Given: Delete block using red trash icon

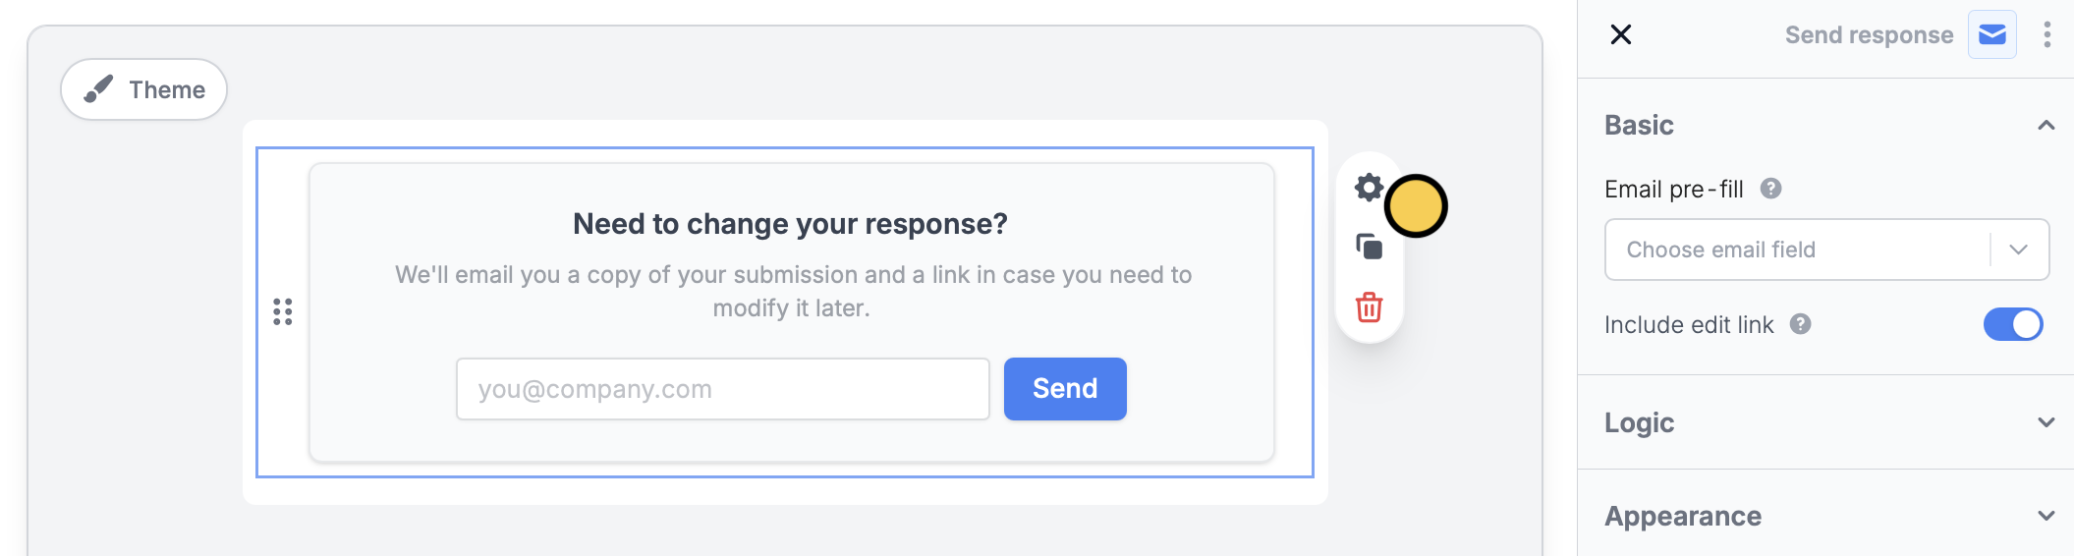Looking at the screenshot, I should pyautogui.click(x=1369, y=307).
